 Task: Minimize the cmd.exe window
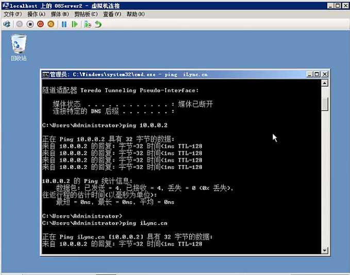(309, 74)
